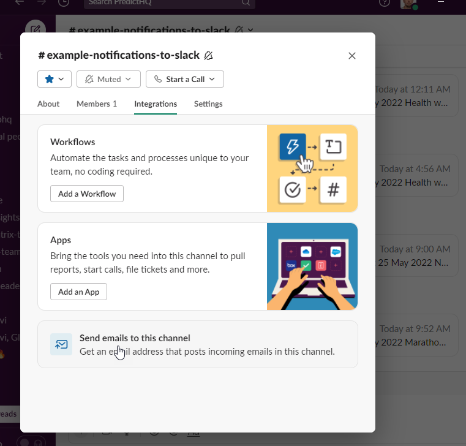
Task: Open the Muted notifications dropdown
Action: pyautogui.click(x=108, y=79)
